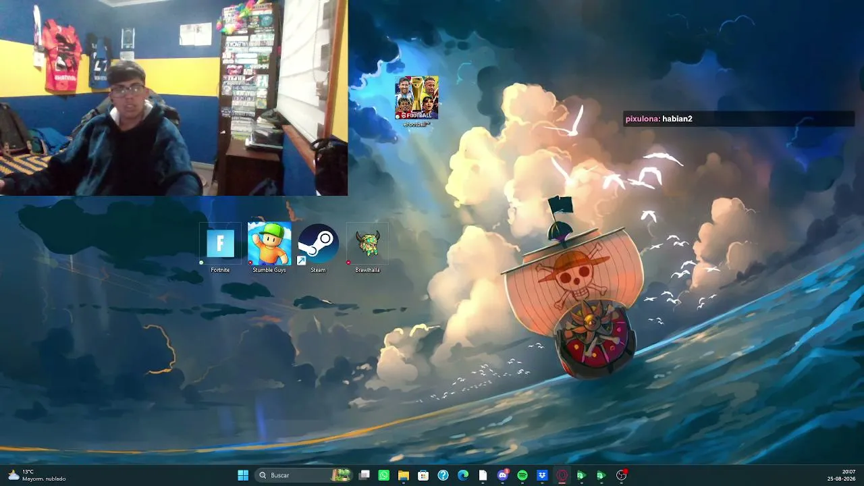The width and height of the screenshot is (864, 486).
Task: Open the blue question-mark help app
Action: (x=443, y=475)
